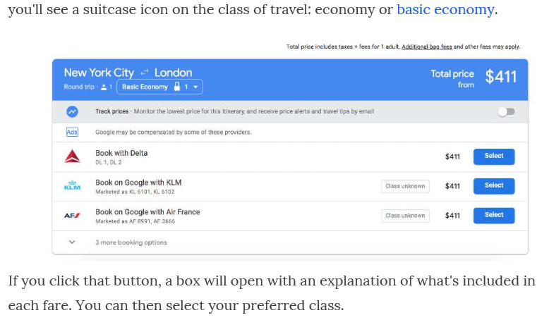Click the Delta airline logo
The width and height of the screenshot is (549, 320).
click(x=72, y=156)
